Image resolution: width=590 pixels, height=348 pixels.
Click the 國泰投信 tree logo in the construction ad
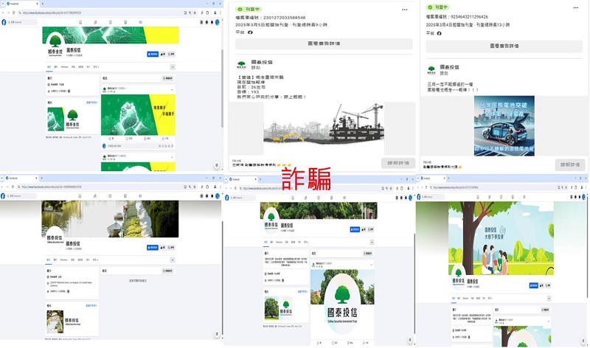tap(242, 65)
